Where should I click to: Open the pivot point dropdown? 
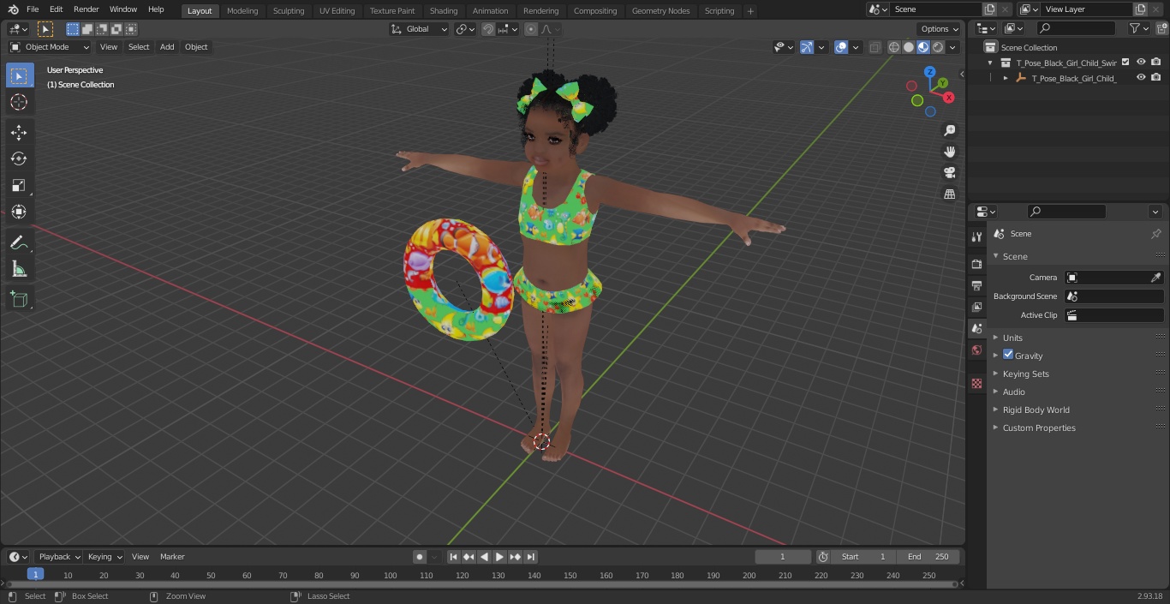click(x=466, y=29)
